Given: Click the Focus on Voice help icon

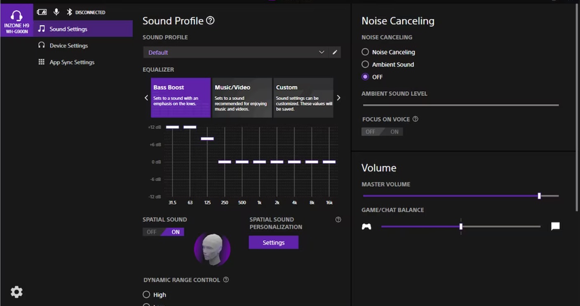Looking at the screenshot, I should (x=415, y=119).
